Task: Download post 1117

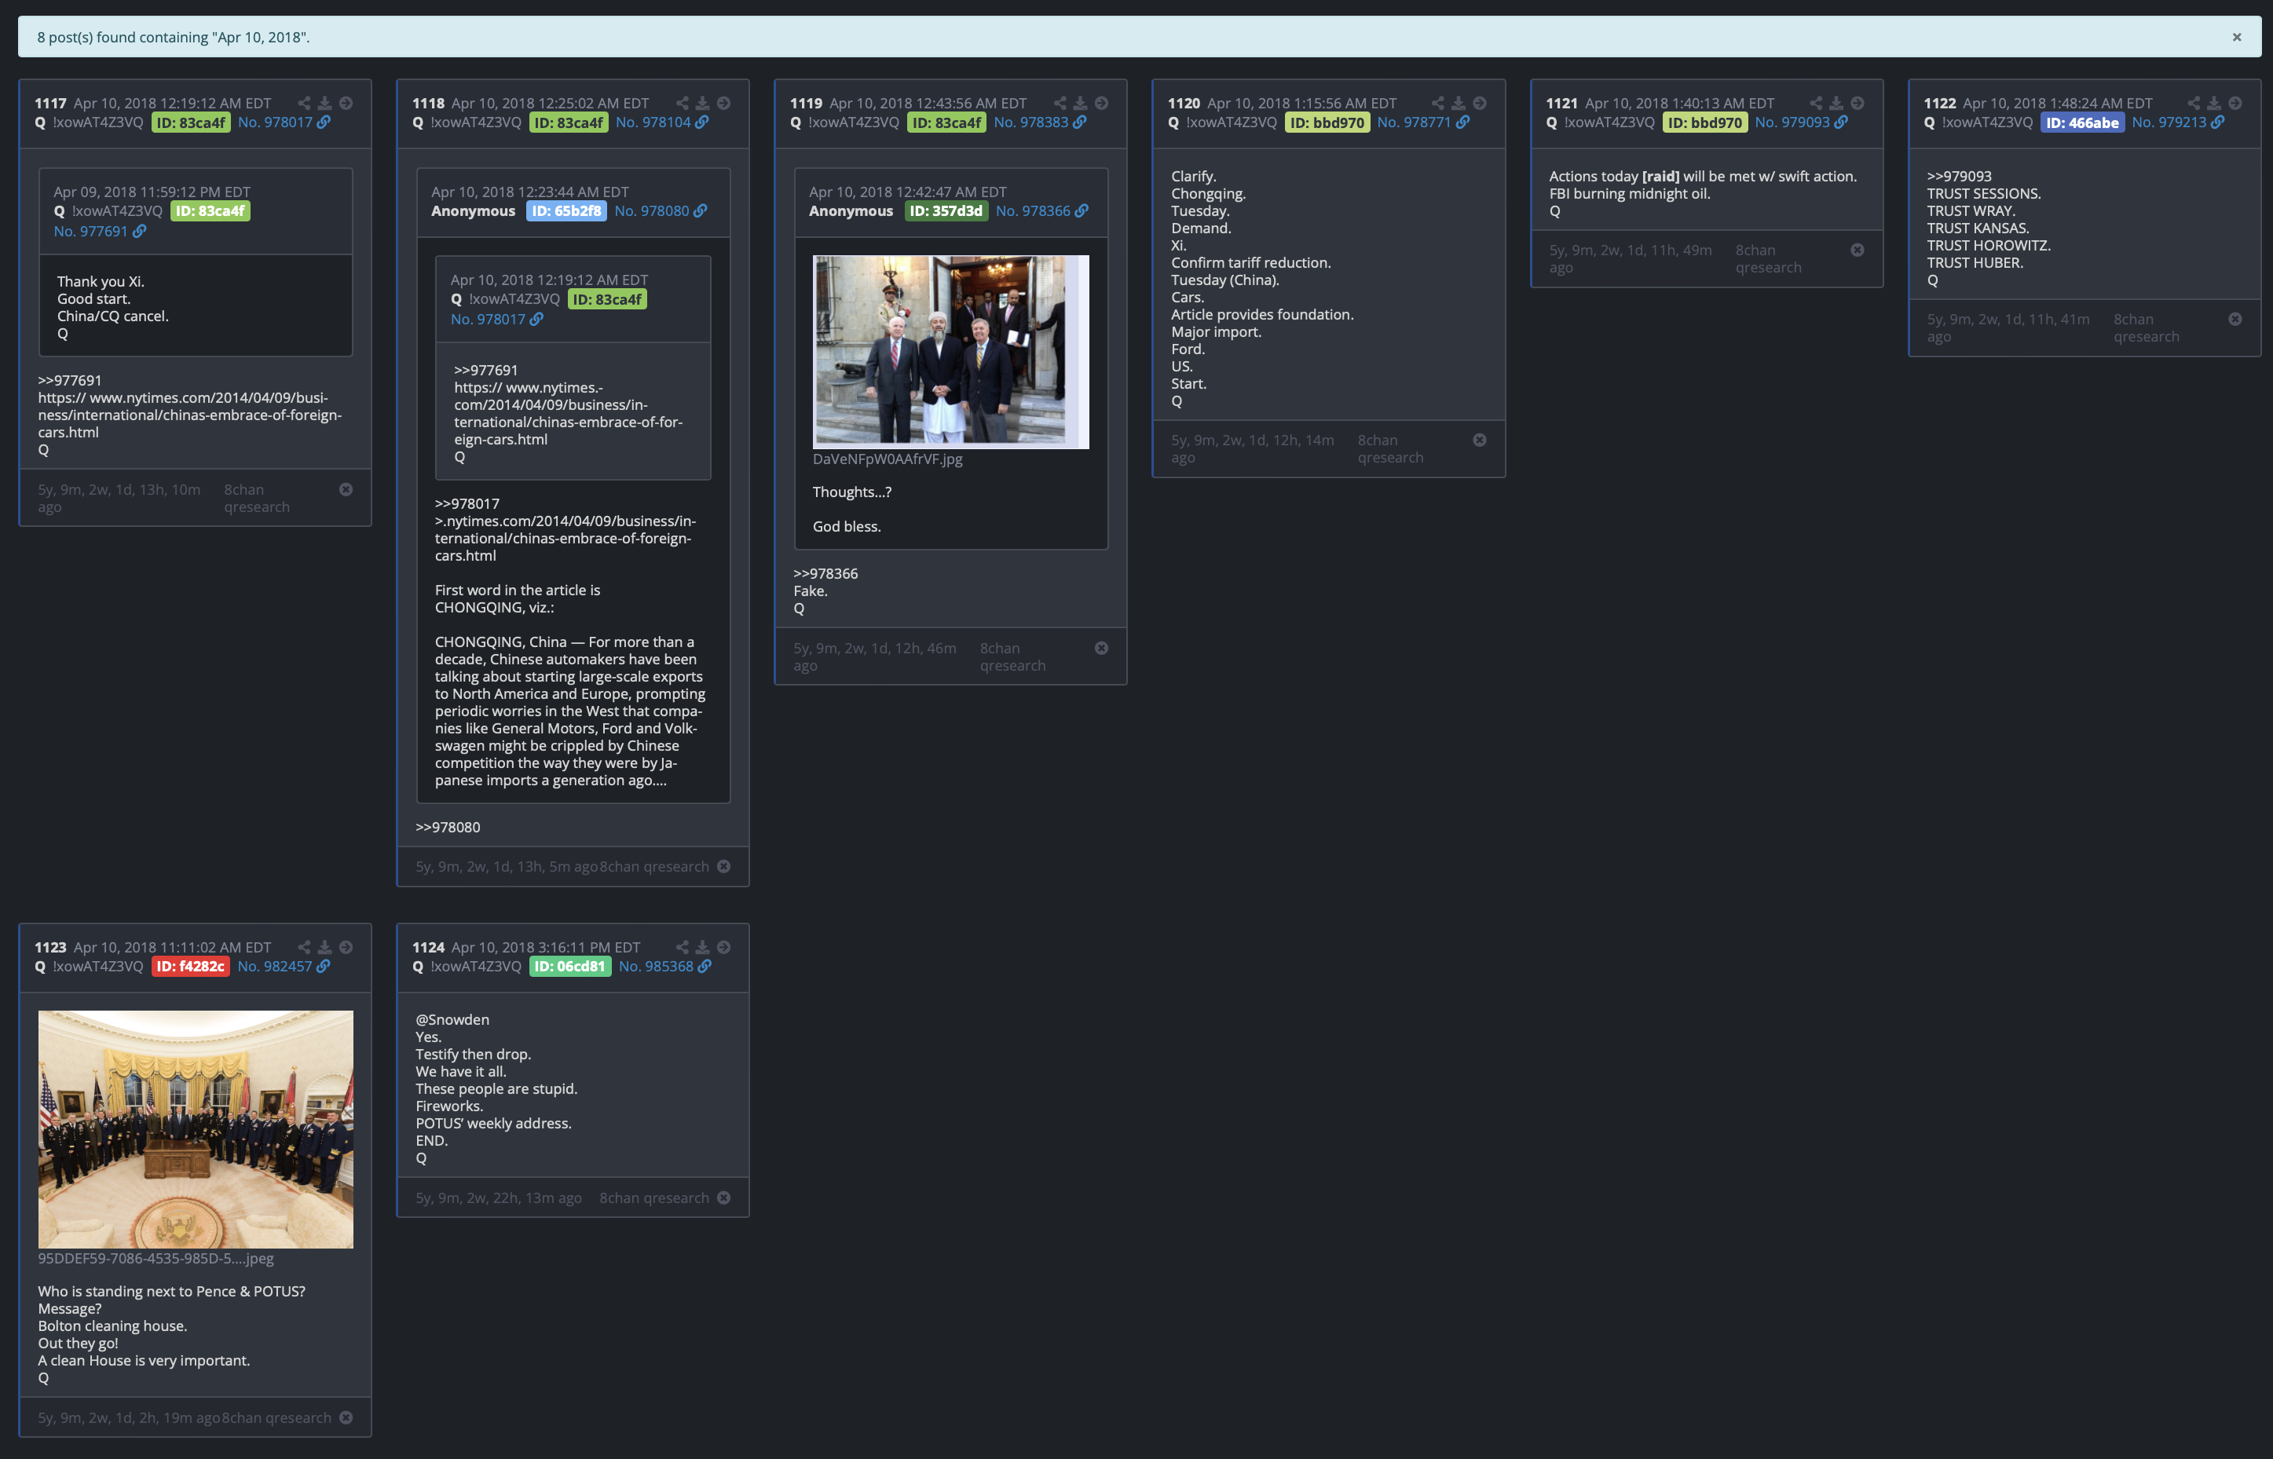Action: (325, 104)
